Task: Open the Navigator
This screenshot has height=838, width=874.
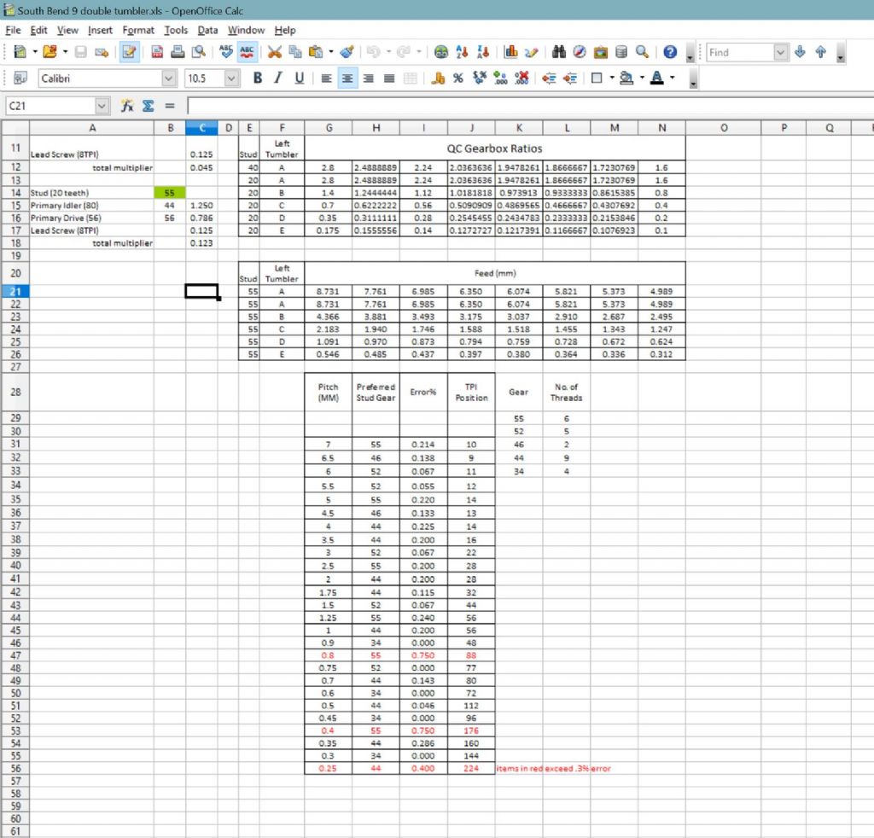Action: pos(580,52)
